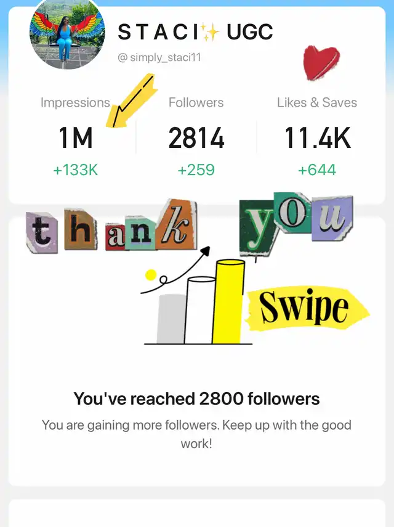Open the @simply_staci11 profile handle
Screen dimensions: 394x527
click(x=159, y=58)
